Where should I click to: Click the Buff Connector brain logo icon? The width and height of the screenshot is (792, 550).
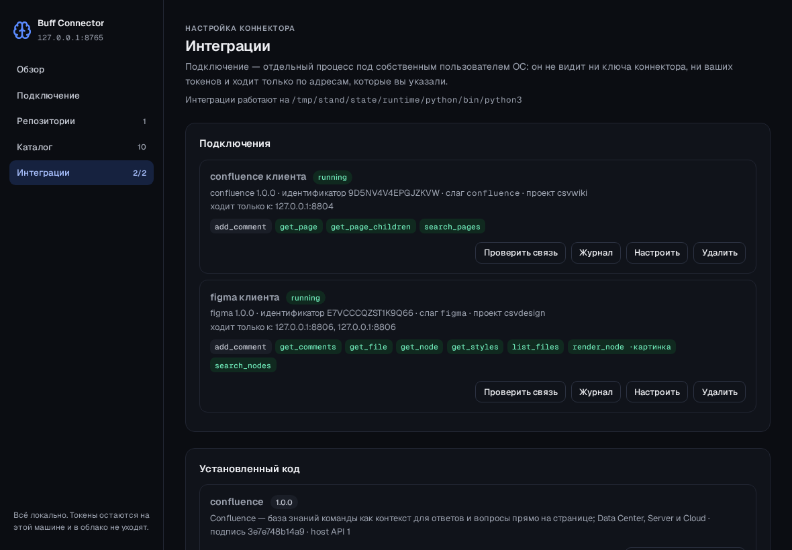click(x=22, y=30)
